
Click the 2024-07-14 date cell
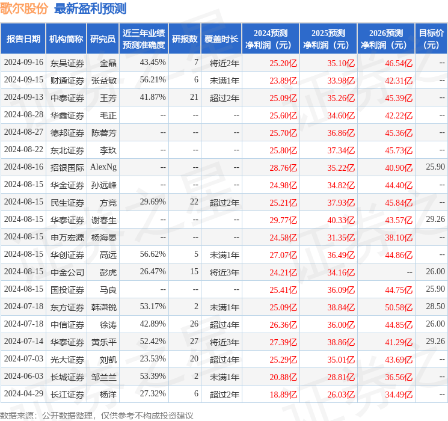pos(23,341)
